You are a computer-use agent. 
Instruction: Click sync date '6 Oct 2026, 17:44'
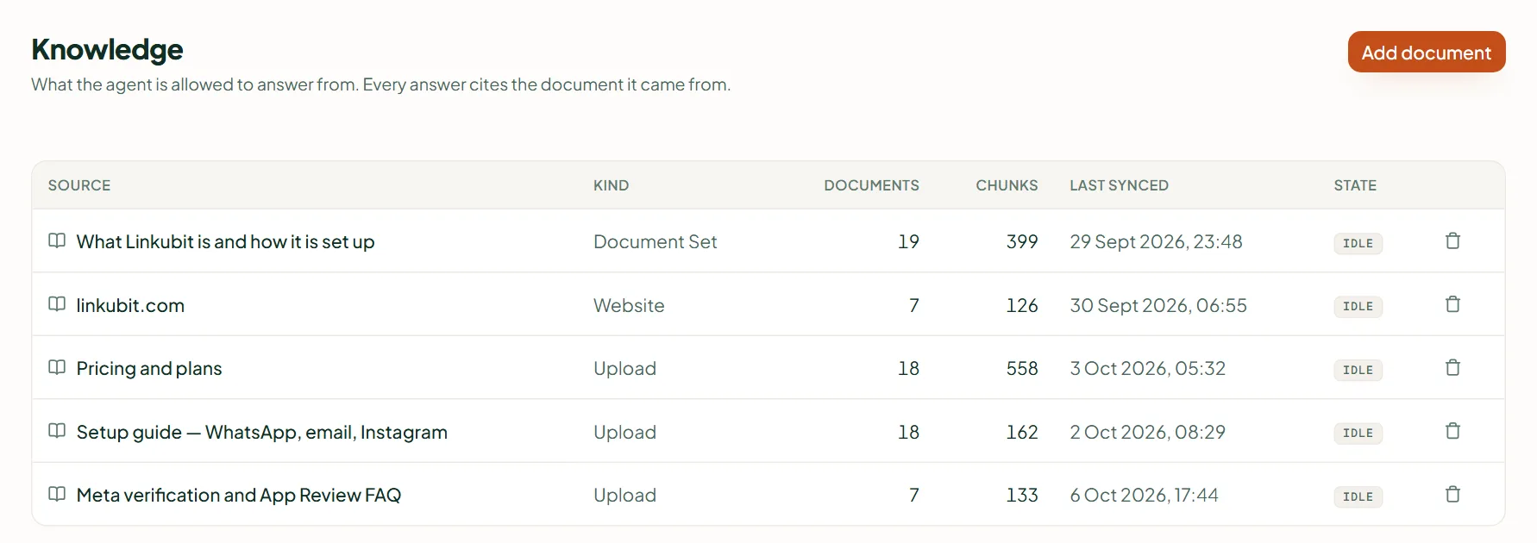click(1144, 495)
